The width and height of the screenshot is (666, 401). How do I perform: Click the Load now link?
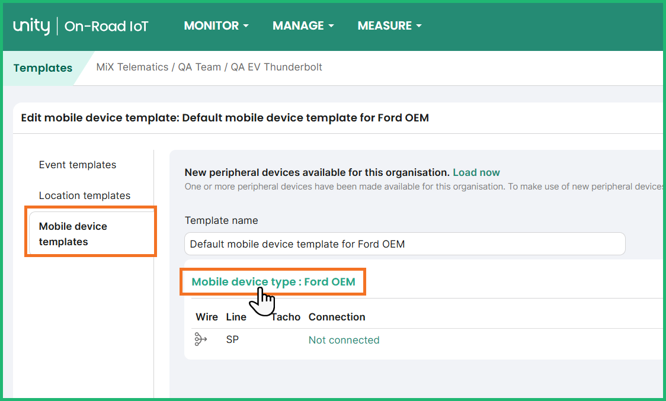coord(476,172)
